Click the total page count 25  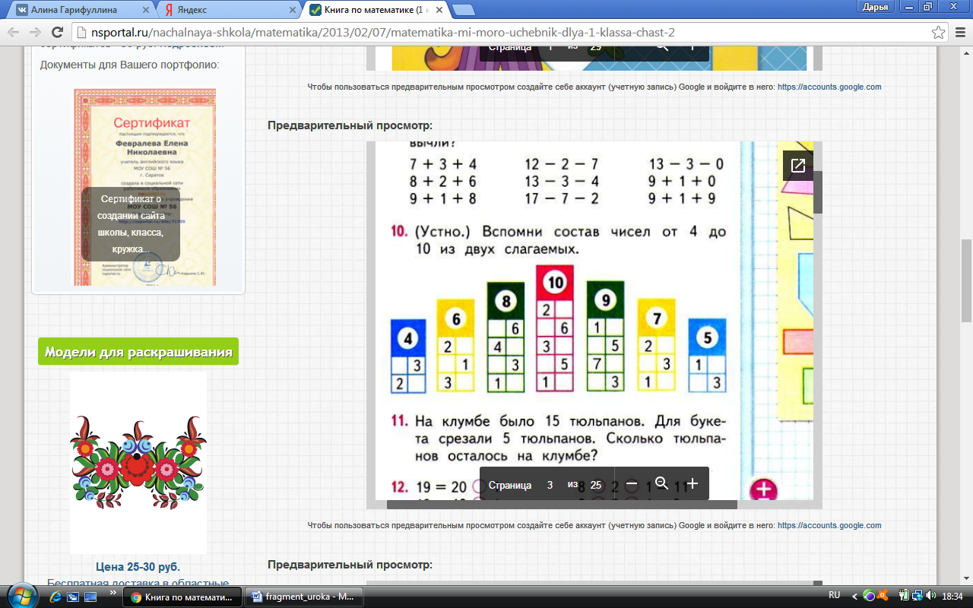[596, 484]
